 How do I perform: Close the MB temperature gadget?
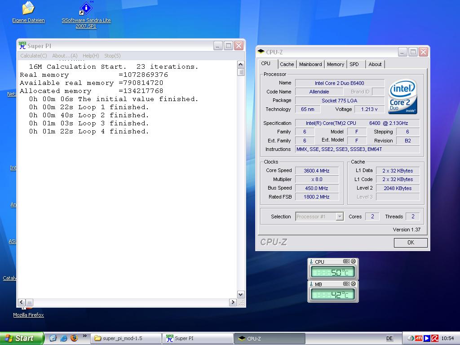pos(353,284)
